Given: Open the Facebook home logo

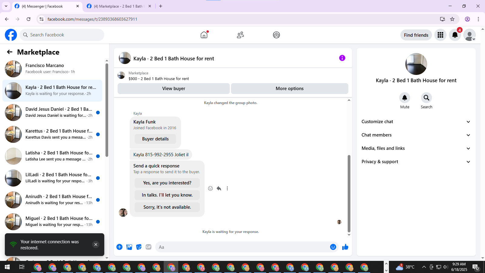Looking at the screenshot, I should click(x=11, y=35).
